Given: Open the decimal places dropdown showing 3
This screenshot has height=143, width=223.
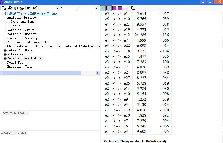Looking at the screenshot, I should [x=57, y=8].
